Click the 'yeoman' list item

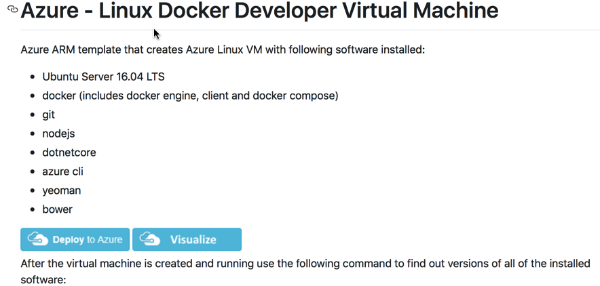pos(62,190)
